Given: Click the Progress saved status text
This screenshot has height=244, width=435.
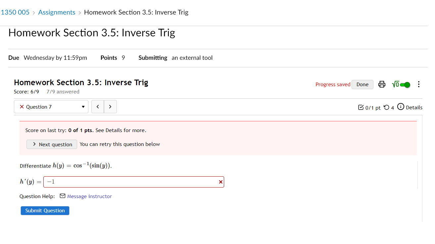Looking at the screenshot, I should 333,85.
